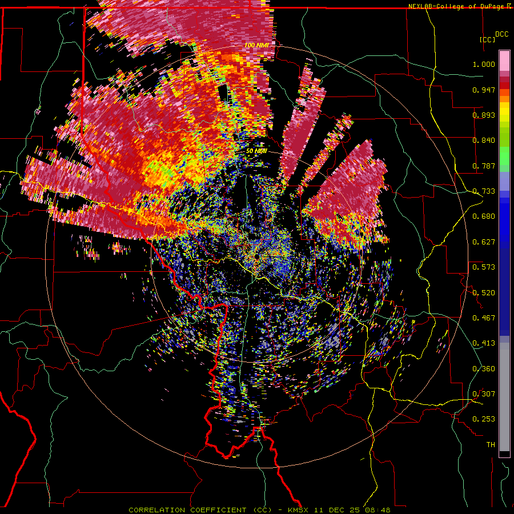Click the 0.413 scale value

pos(484,343)
